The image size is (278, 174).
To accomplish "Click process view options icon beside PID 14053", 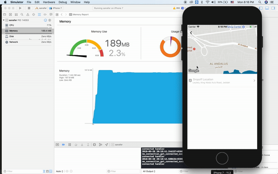I will click(50, 20).
